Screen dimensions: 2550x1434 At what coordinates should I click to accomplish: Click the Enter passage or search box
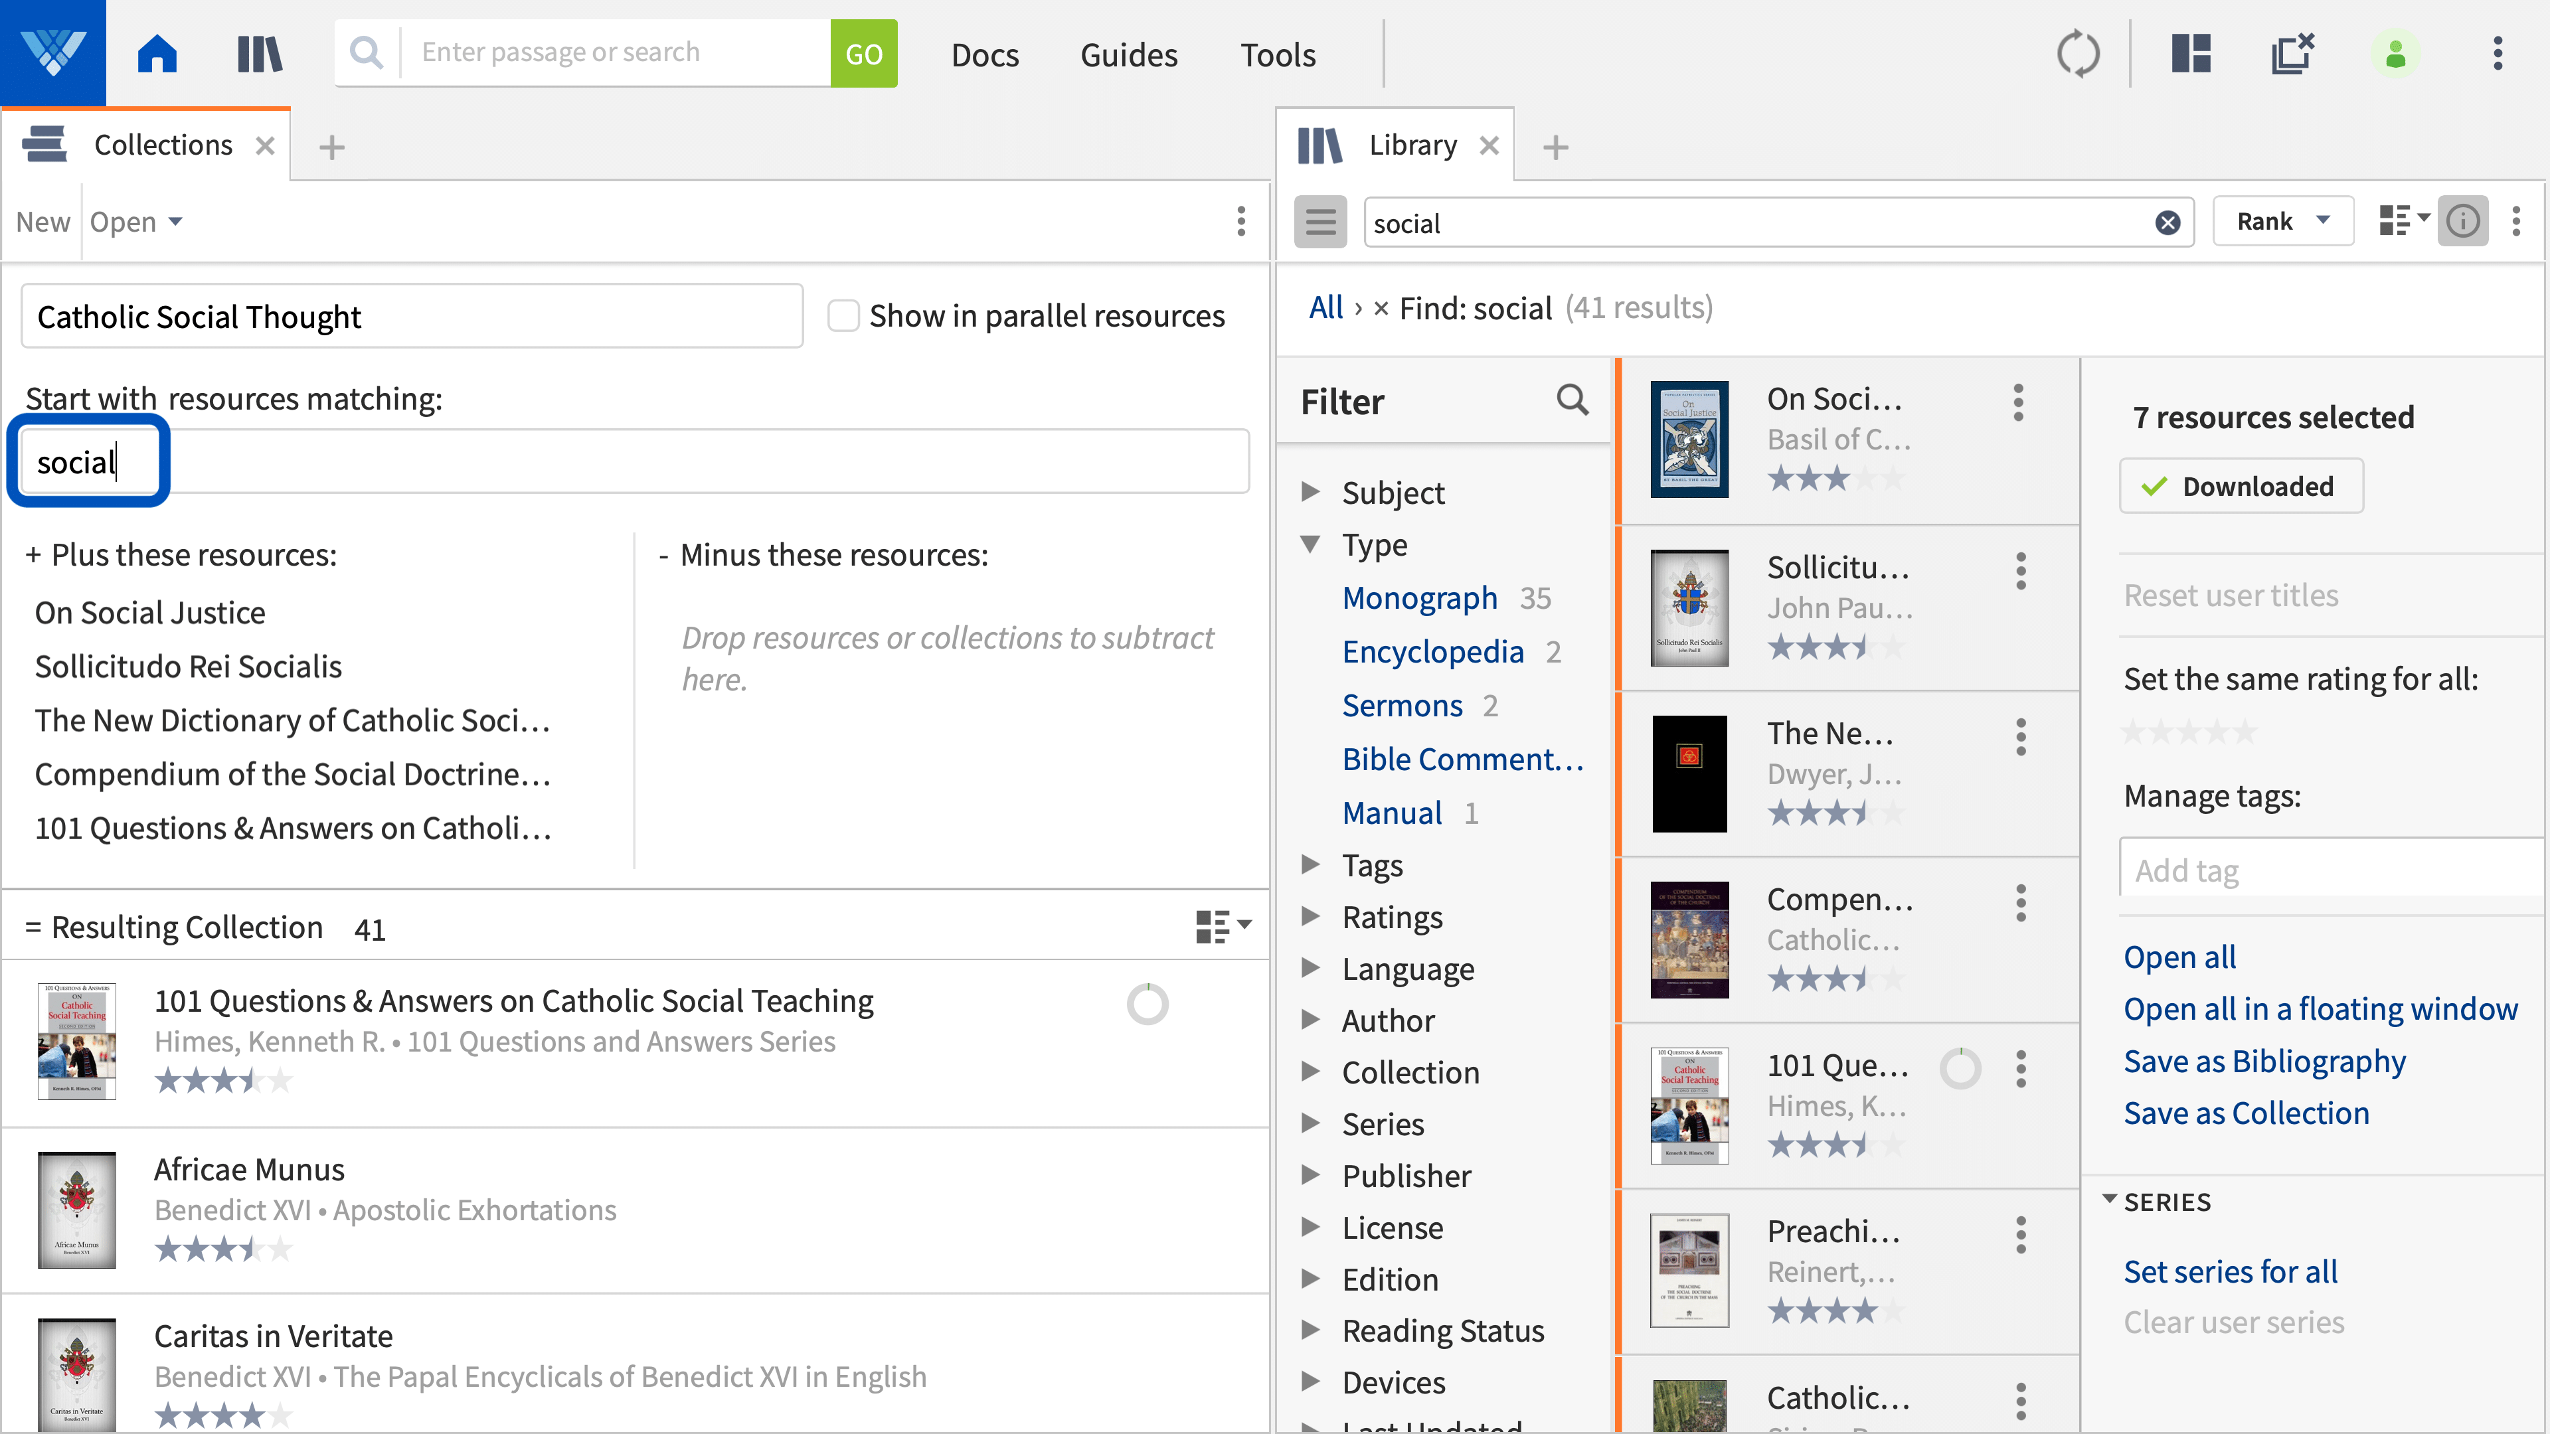(616, 52)
